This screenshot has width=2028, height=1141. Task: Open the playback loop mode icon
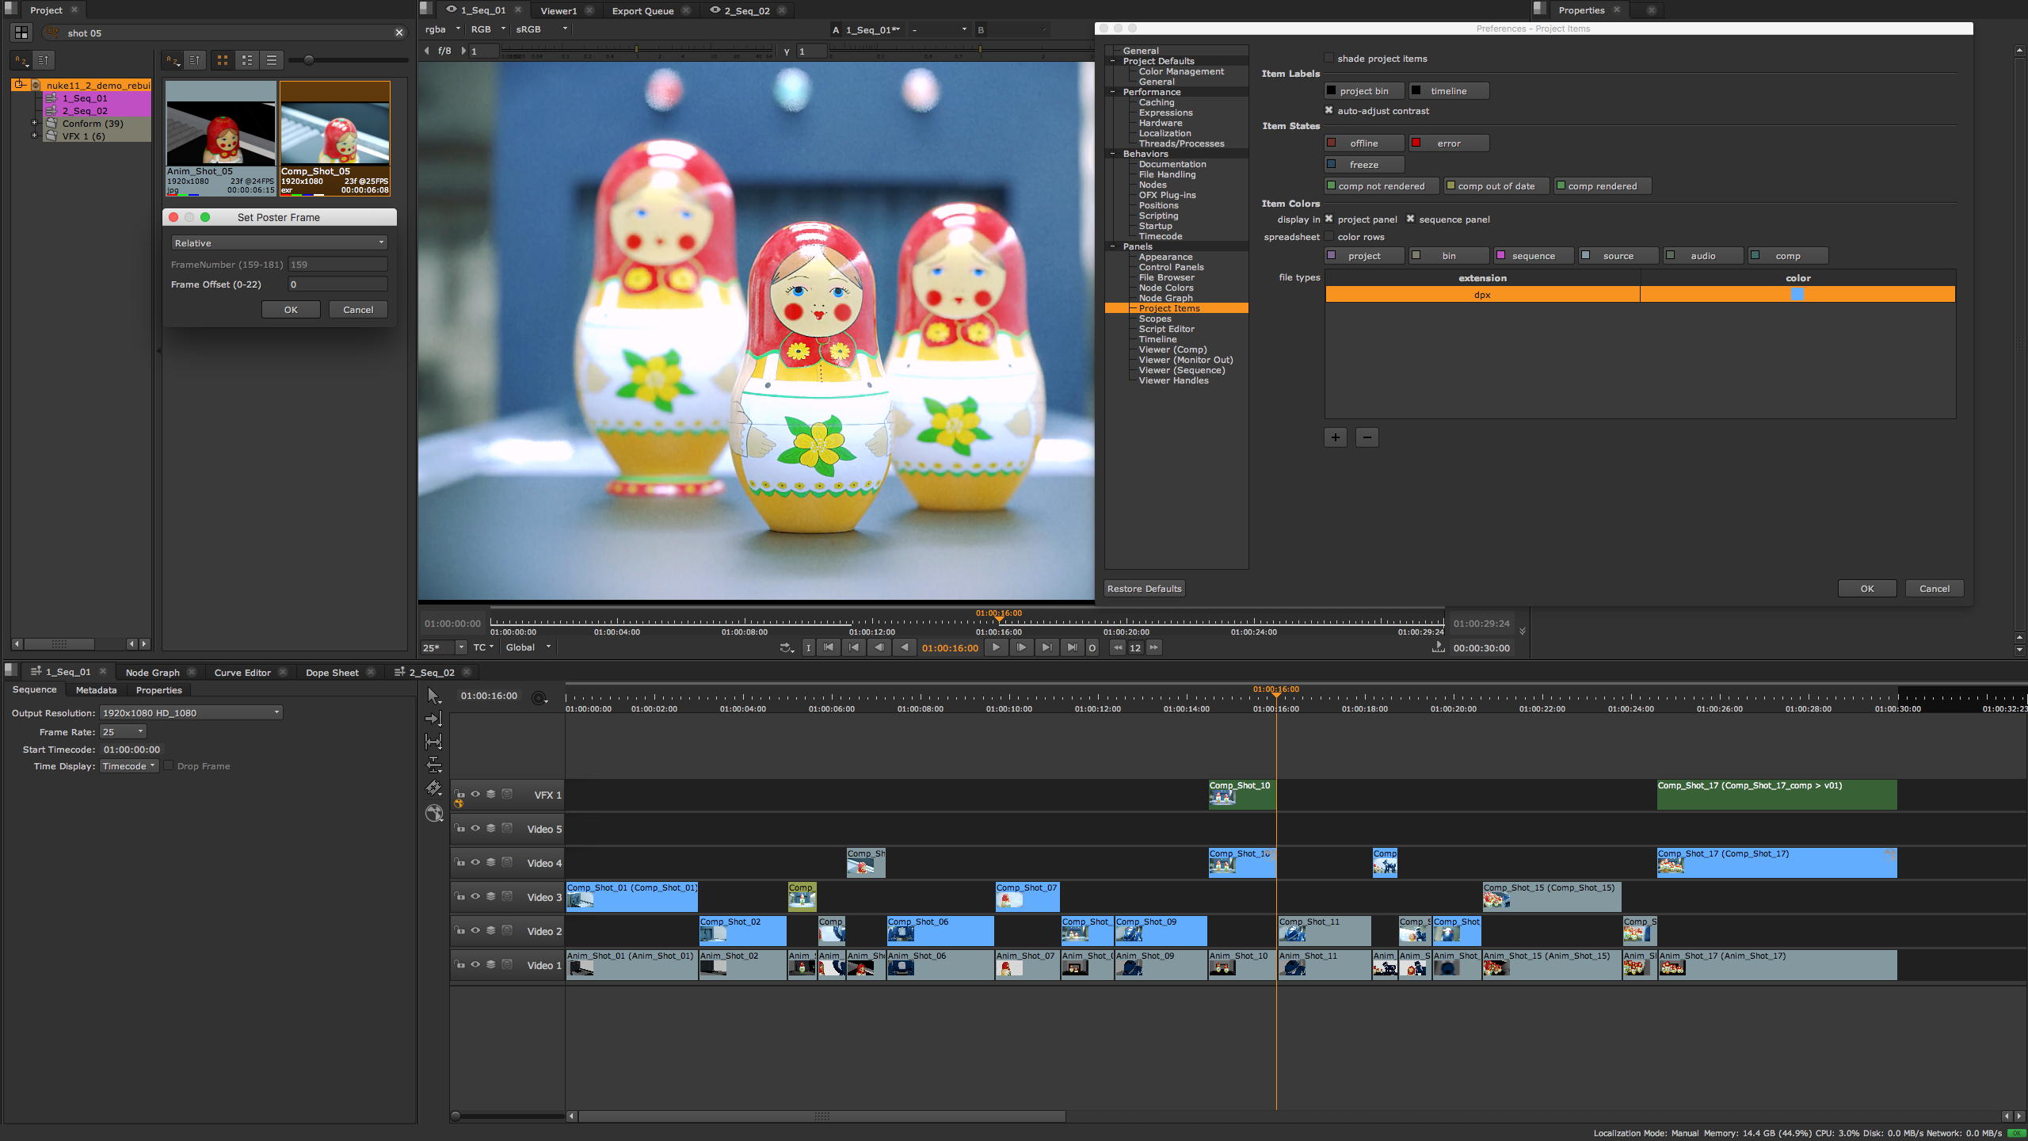click(785, 647)
